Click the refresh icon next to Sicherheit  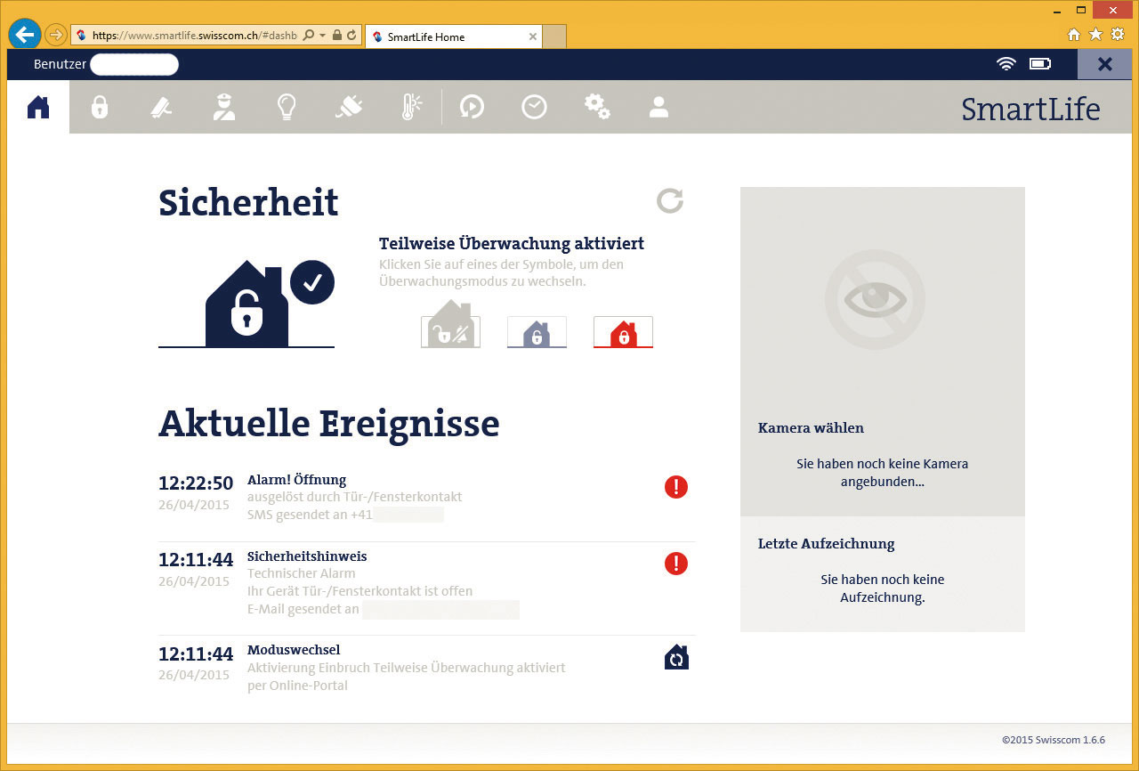(x=670, y=200)
